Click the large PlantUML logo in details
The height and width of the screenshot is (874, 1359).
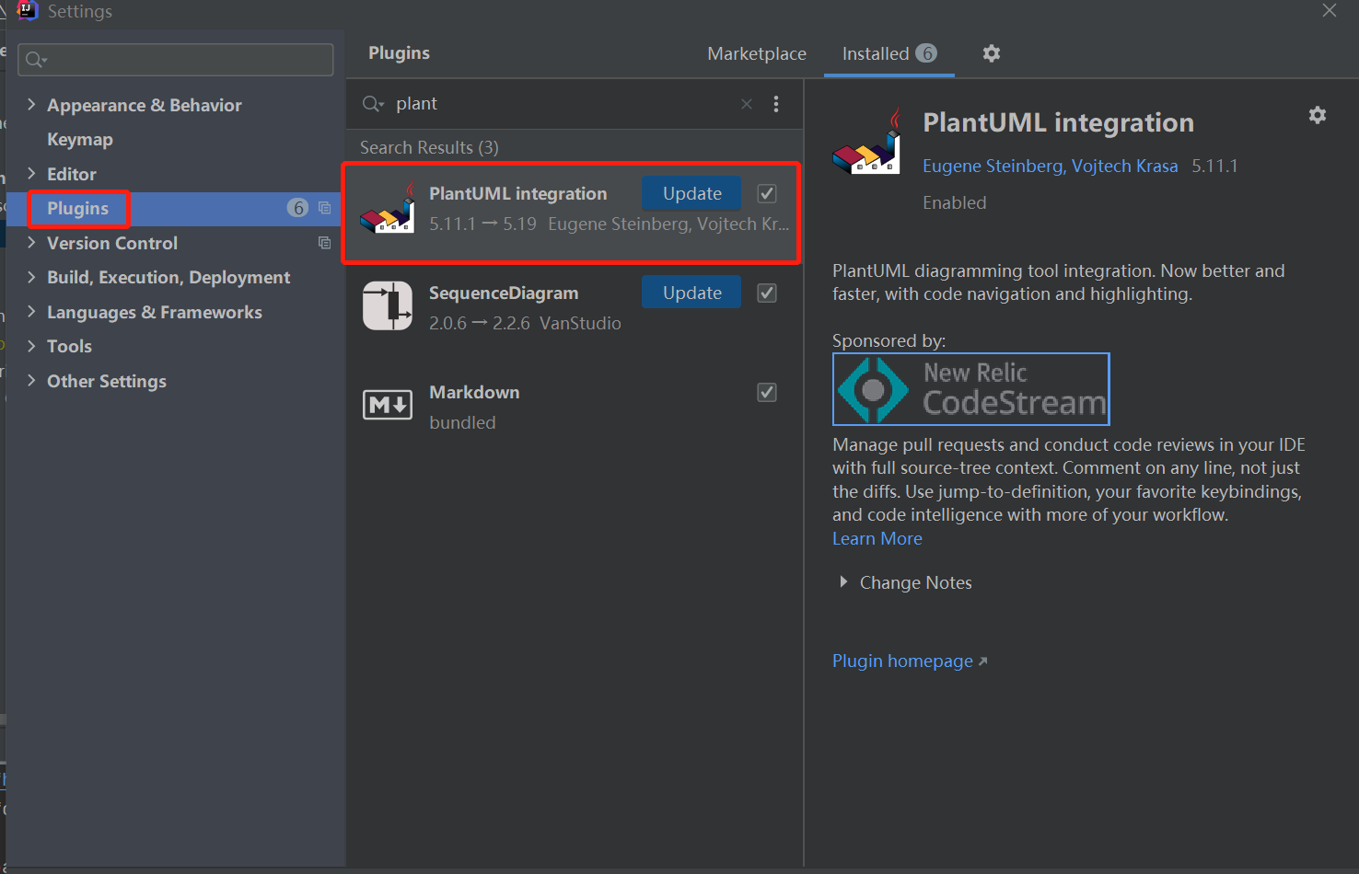[867, 142]
